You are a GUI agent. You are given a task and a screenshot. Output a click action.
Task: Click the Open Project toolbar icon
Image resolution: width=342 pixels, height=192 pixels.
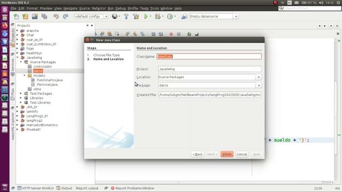click(x=35, y=17)
